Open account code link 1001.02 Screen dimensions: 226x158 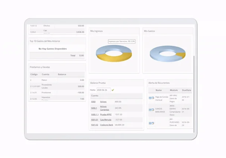[95, 125]
